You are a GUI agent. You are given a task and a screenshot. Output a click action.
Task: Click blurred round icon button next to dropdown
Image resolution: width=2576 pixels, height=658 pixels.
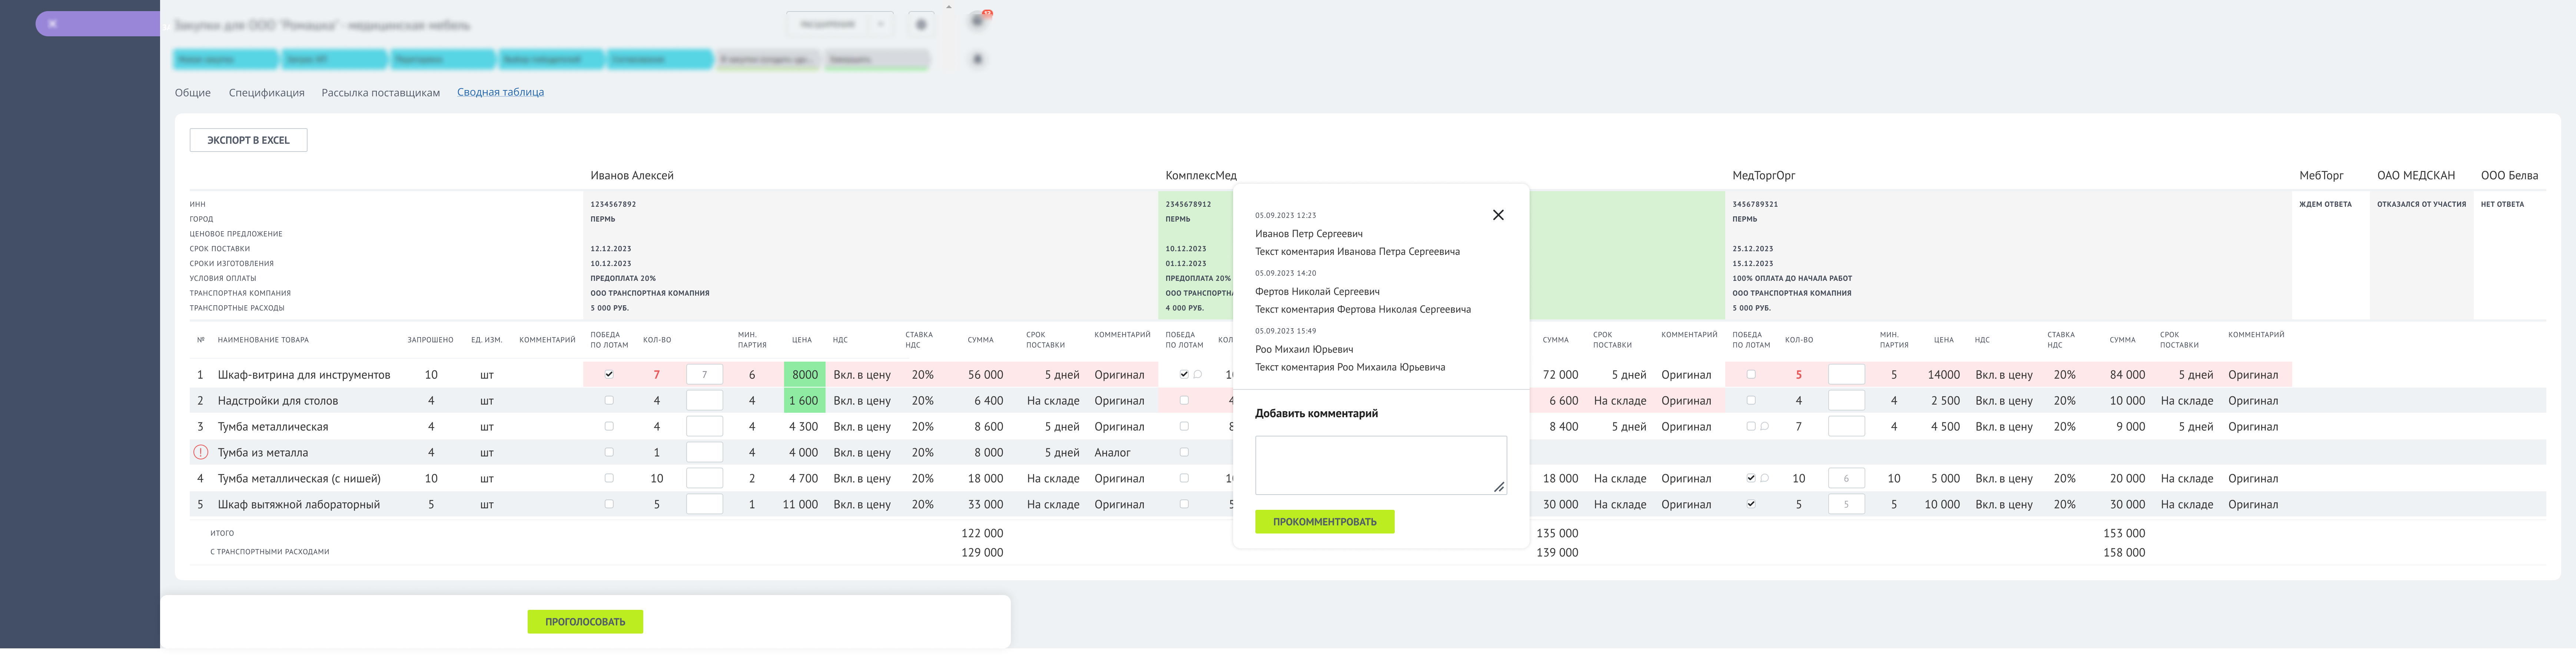coord(921,25)
